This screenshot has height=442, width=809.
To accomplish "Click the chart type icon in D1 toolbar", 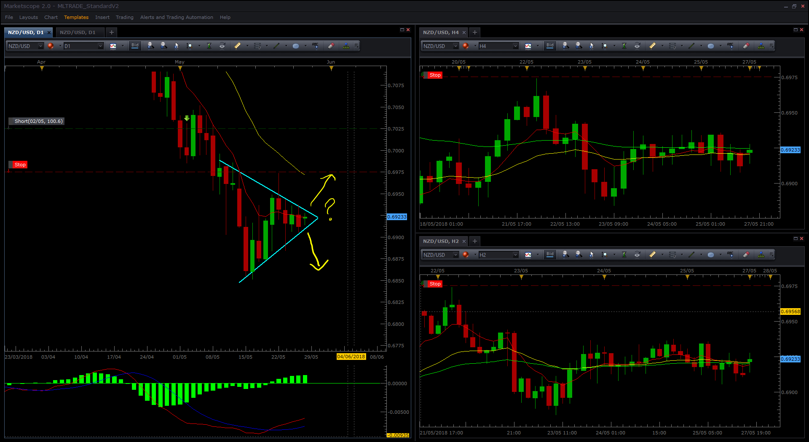I will click(x=113, y=46).
